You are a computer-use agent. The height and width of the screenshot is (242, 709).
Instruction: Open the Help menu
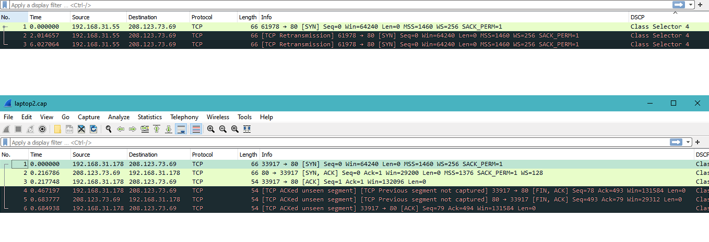266,117
